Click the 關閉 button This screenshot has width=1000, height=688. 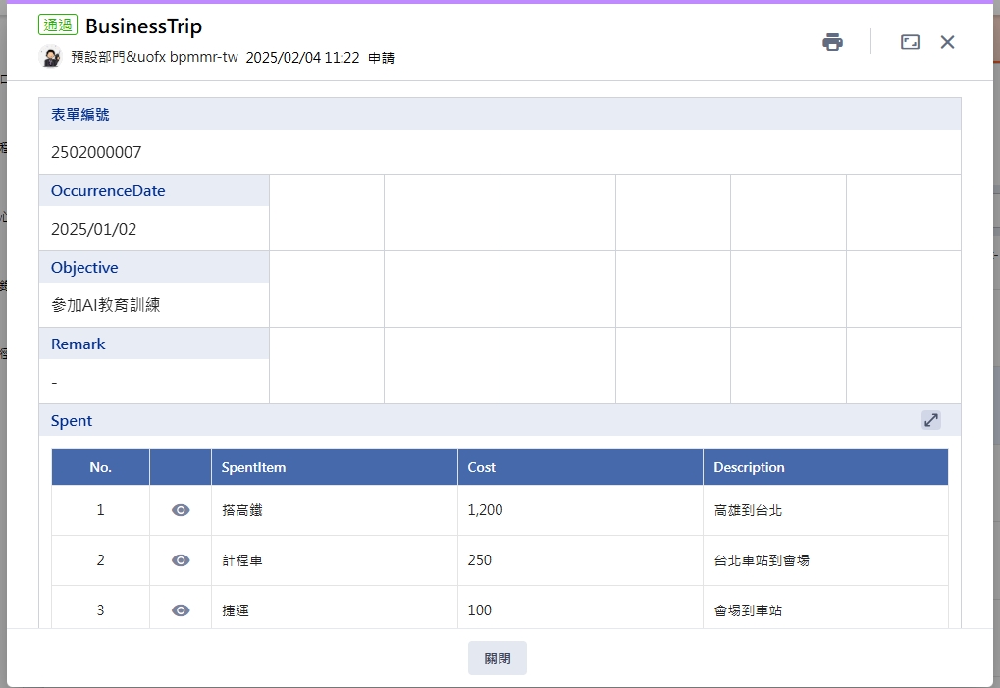pos(498,659)
